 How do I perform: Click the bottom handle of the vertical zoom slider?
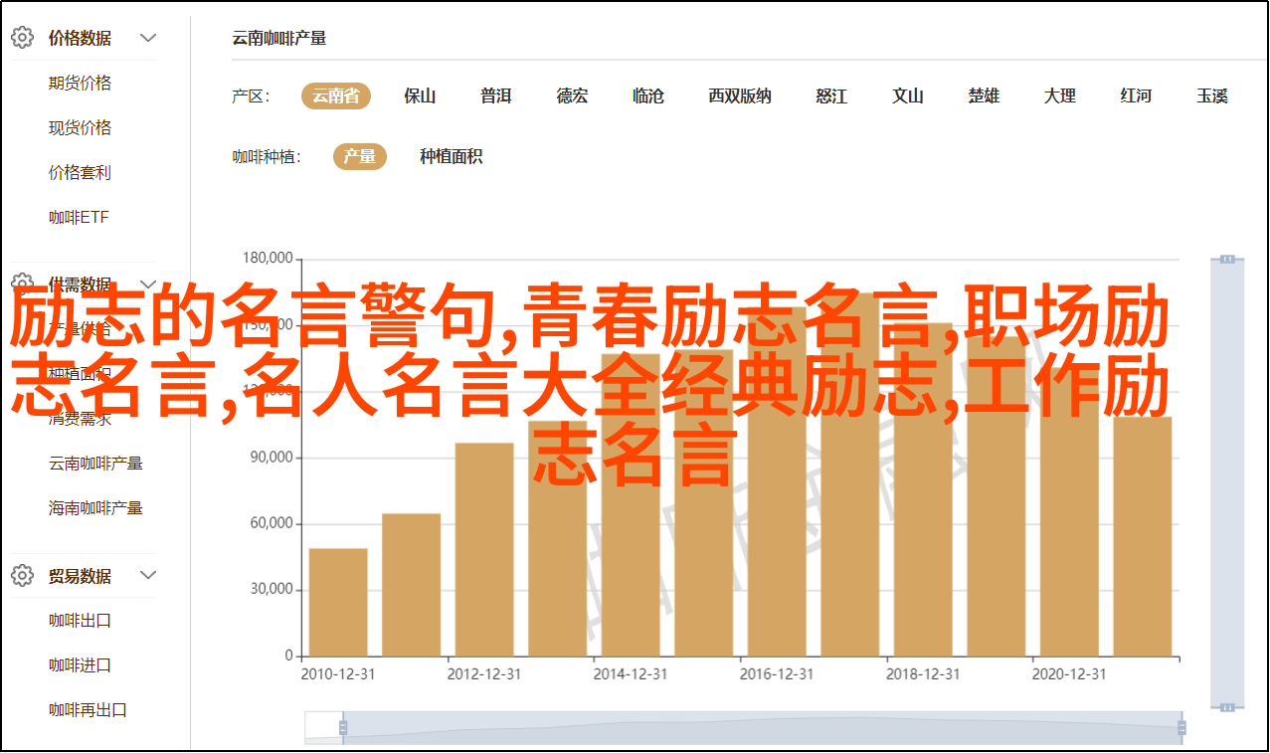pos(1227,706)
